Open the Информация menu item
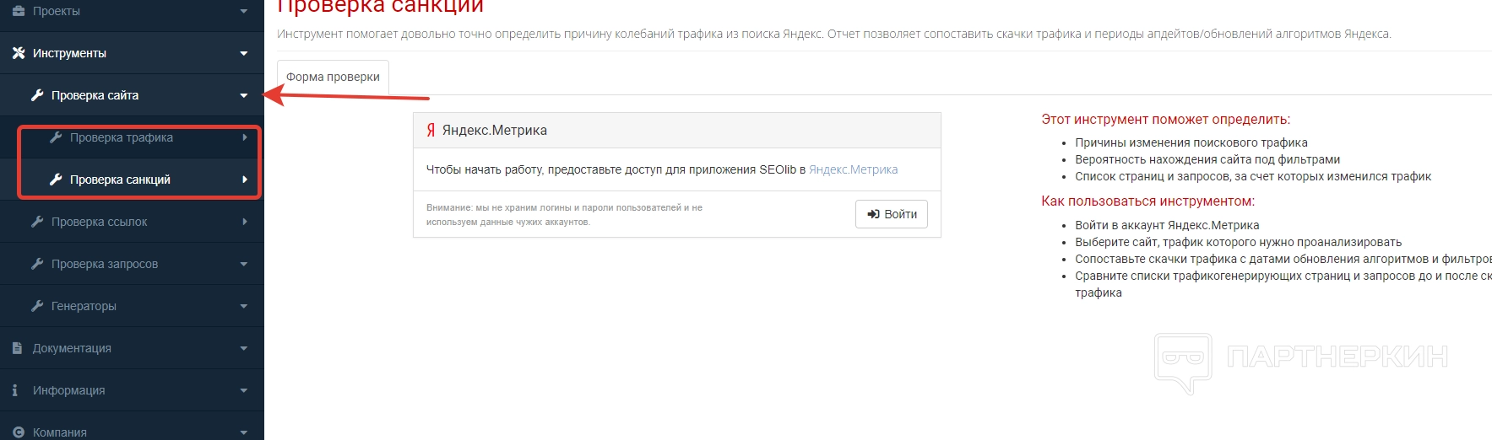The width and height of the screenshot is (1492, 440). coord(132,390)
